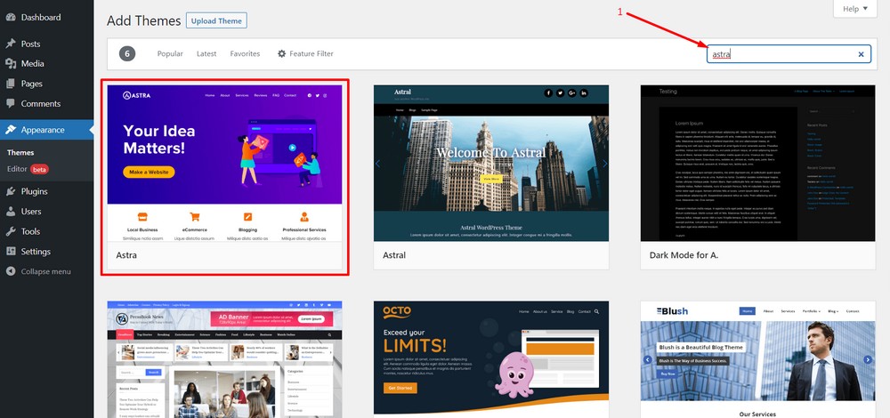This screenshot has height=418, width=890.
Task: Click the eCommerce cart icon in Astra preview
Action: pyautogui.click(x=195, y=217)
